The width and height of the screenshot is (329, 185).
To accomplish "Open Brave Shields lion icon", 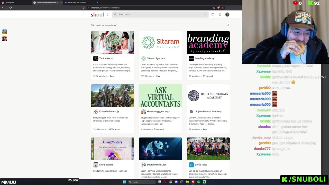I will tap(218, 8).
